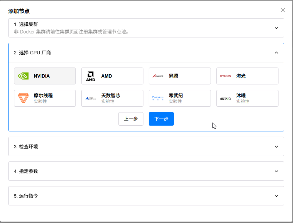Screen dimensions: 293x223
Task: Click the 添加节点 dialog title
Action: point(19,11)
